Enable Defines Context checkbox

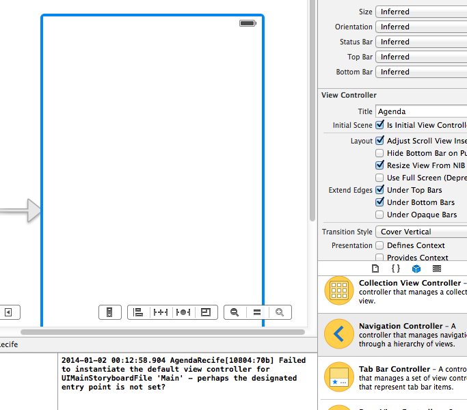379,245
